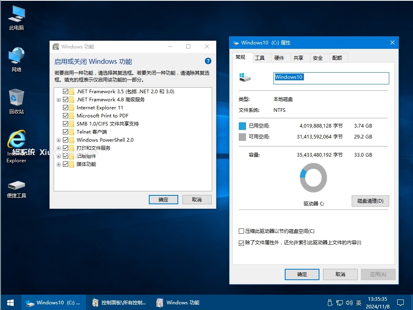The height and width of the screenshot is (310, 413).
Task: Uncheck .NET Framework 3.5 feature
Action: click(66, 92)
